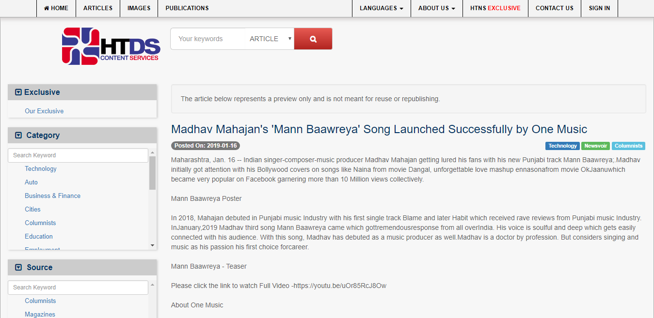The height and width of the screenshot is (318, 654).
Task: Open the About Us dropdown menu
Action: 437,8
